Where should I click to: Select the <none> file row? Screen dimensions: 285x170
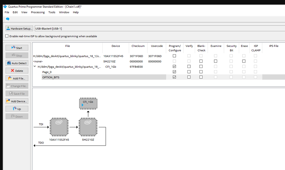(x=38, y=61)
